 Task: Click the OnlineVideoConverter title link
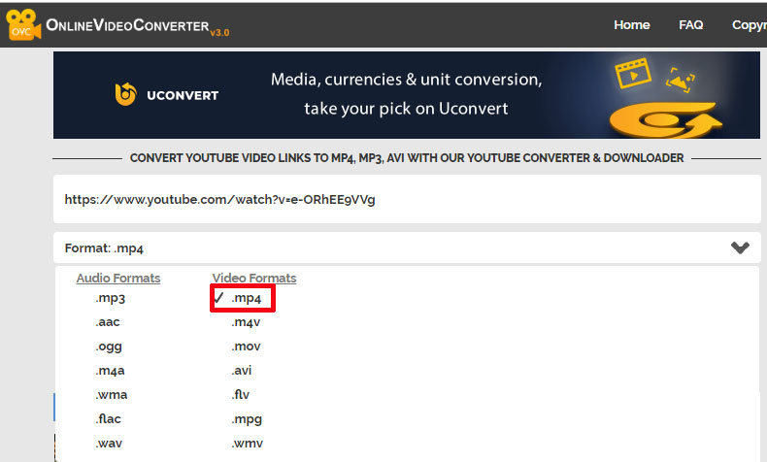coord(126,26)
